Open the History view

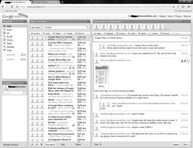pyautogui.click(x=10, y=40)
